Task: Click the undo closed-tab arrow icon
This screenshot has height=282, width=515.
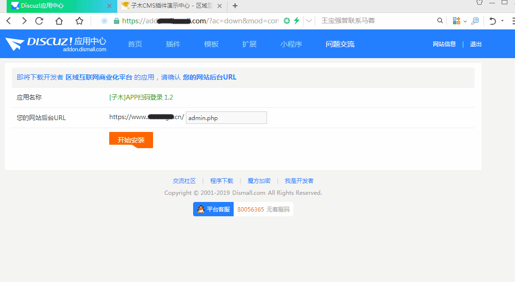Action: [493, 21]
